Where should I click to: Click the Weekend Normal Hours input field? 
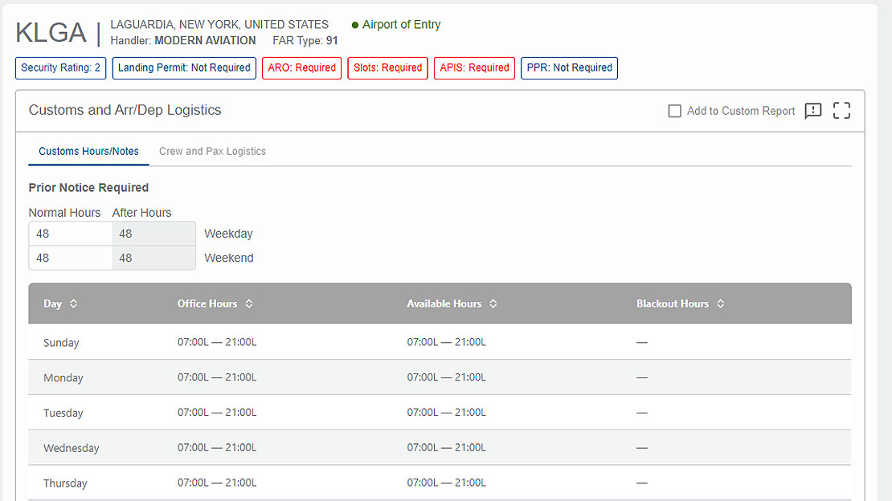pyautogui.click(x=70, y=258)
